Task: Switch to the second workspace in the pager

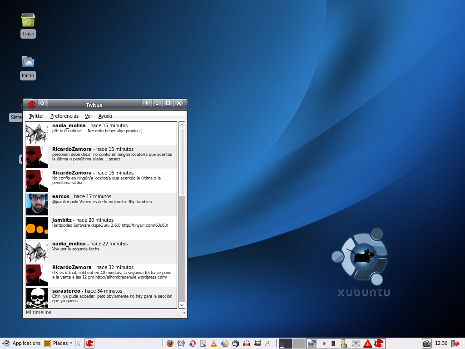Action: click(x=299, y=344)
